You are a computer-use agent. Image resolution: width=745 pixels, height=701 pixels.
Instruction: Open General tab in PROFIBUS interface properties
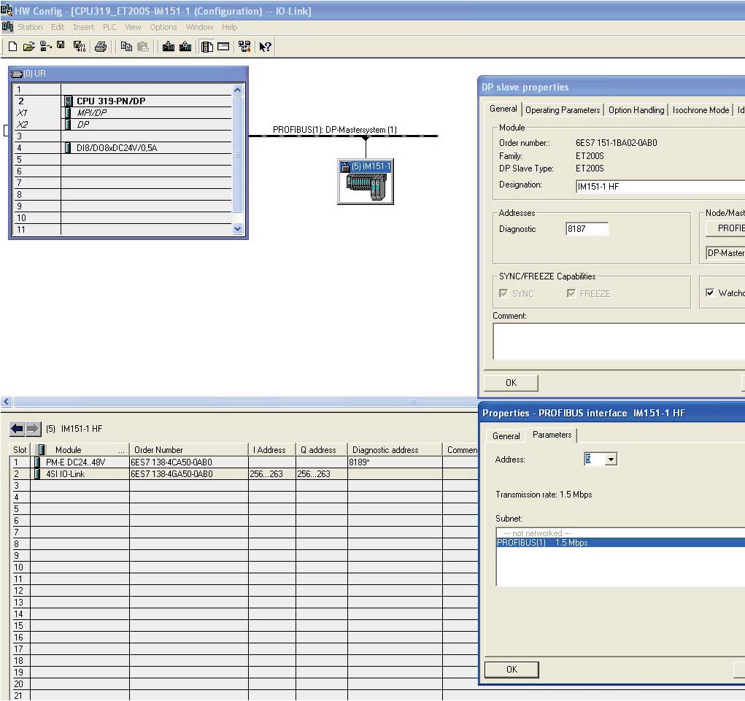pos(506,436)
